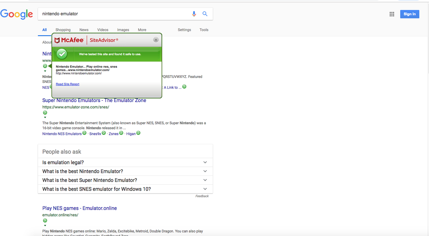Select the All search tab
This screenshot has height=236, width=429.
(44, 30)
